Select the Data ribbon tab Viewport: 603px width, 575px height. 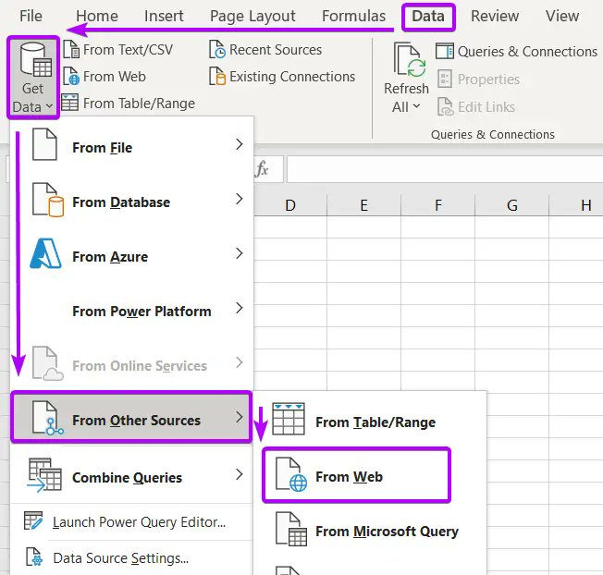click(x=428, y=17)
